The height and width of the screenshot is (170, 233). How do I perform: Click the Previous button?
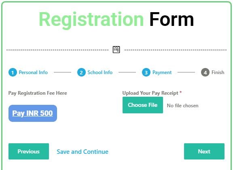pos(29,151)
